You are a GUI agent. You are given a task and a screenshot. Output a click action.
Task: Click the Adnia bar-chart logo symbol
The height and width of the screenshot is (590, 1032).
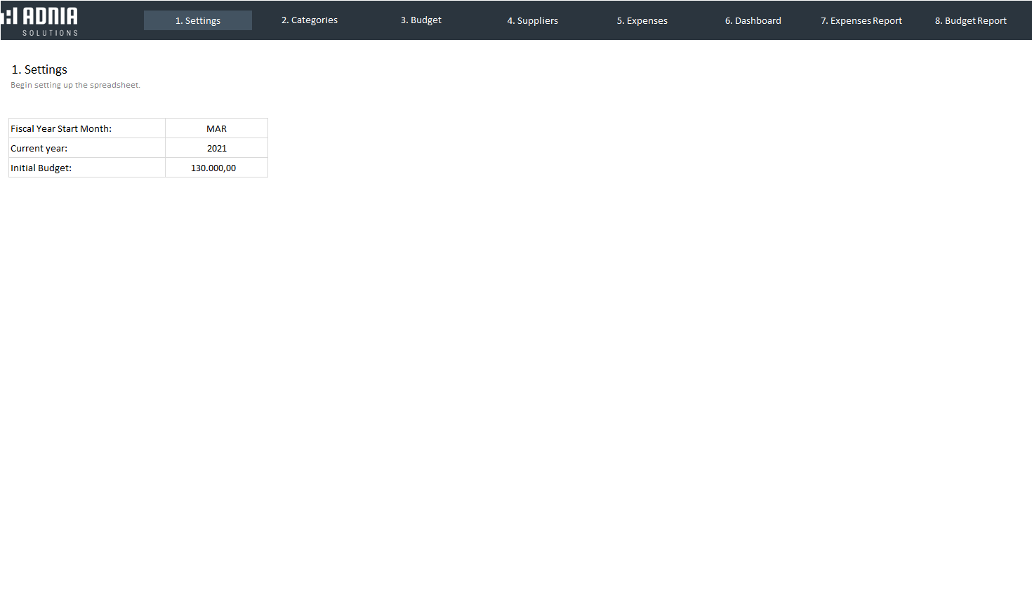point(9,16)
